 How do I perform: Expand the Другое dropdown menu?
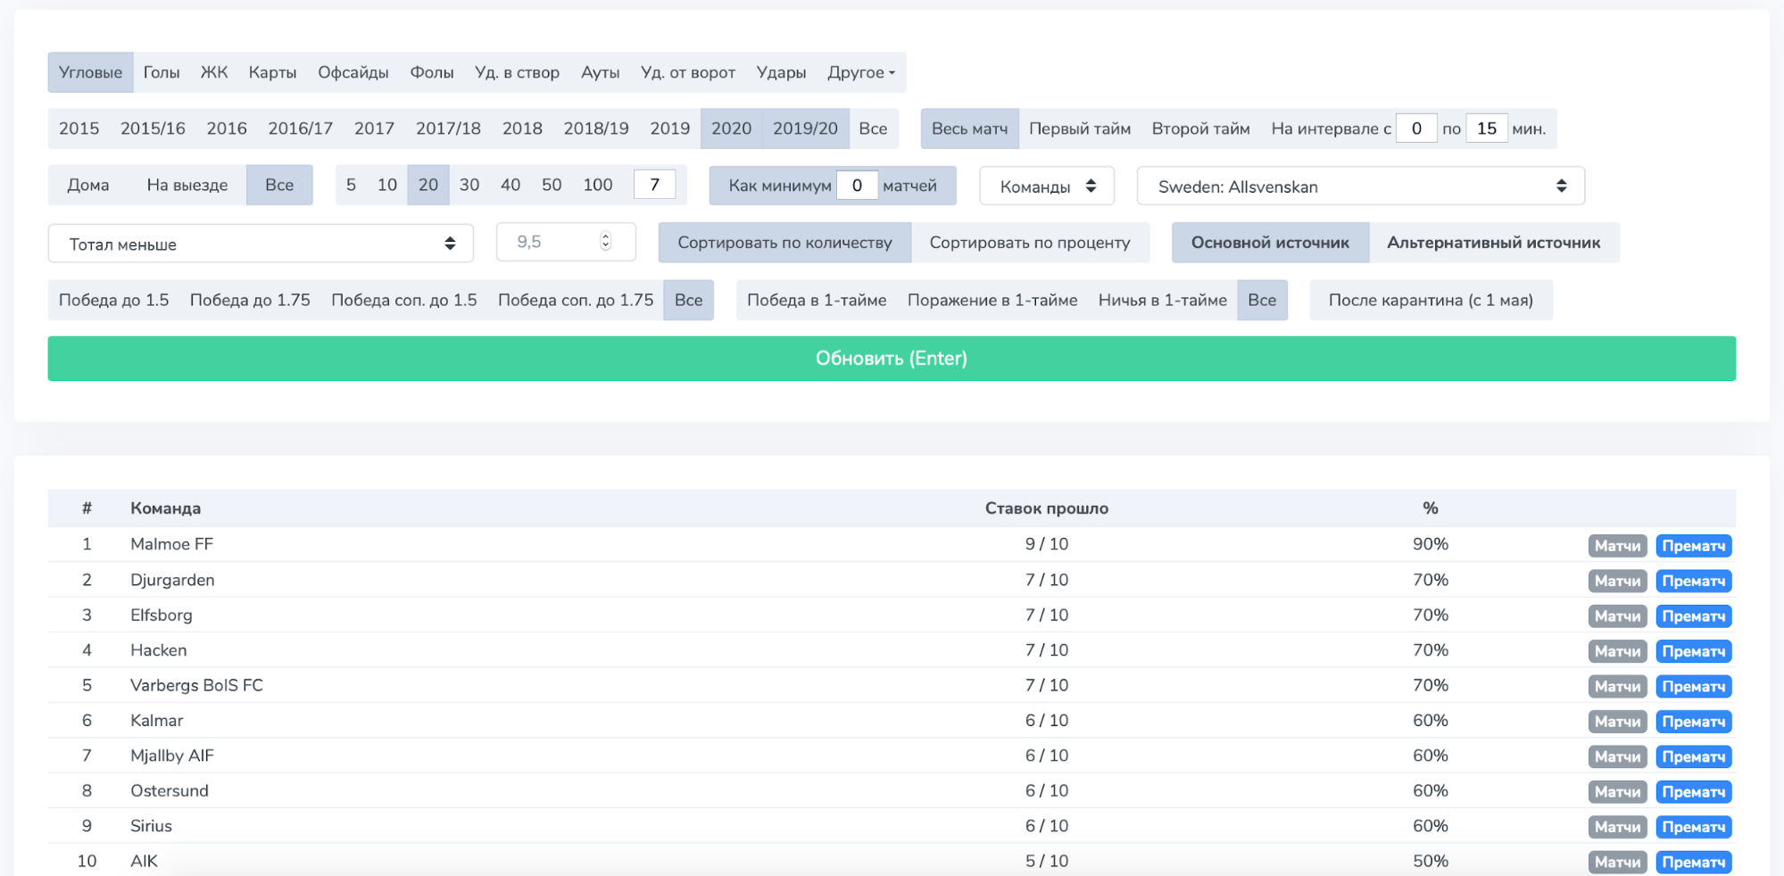point(861,72)
